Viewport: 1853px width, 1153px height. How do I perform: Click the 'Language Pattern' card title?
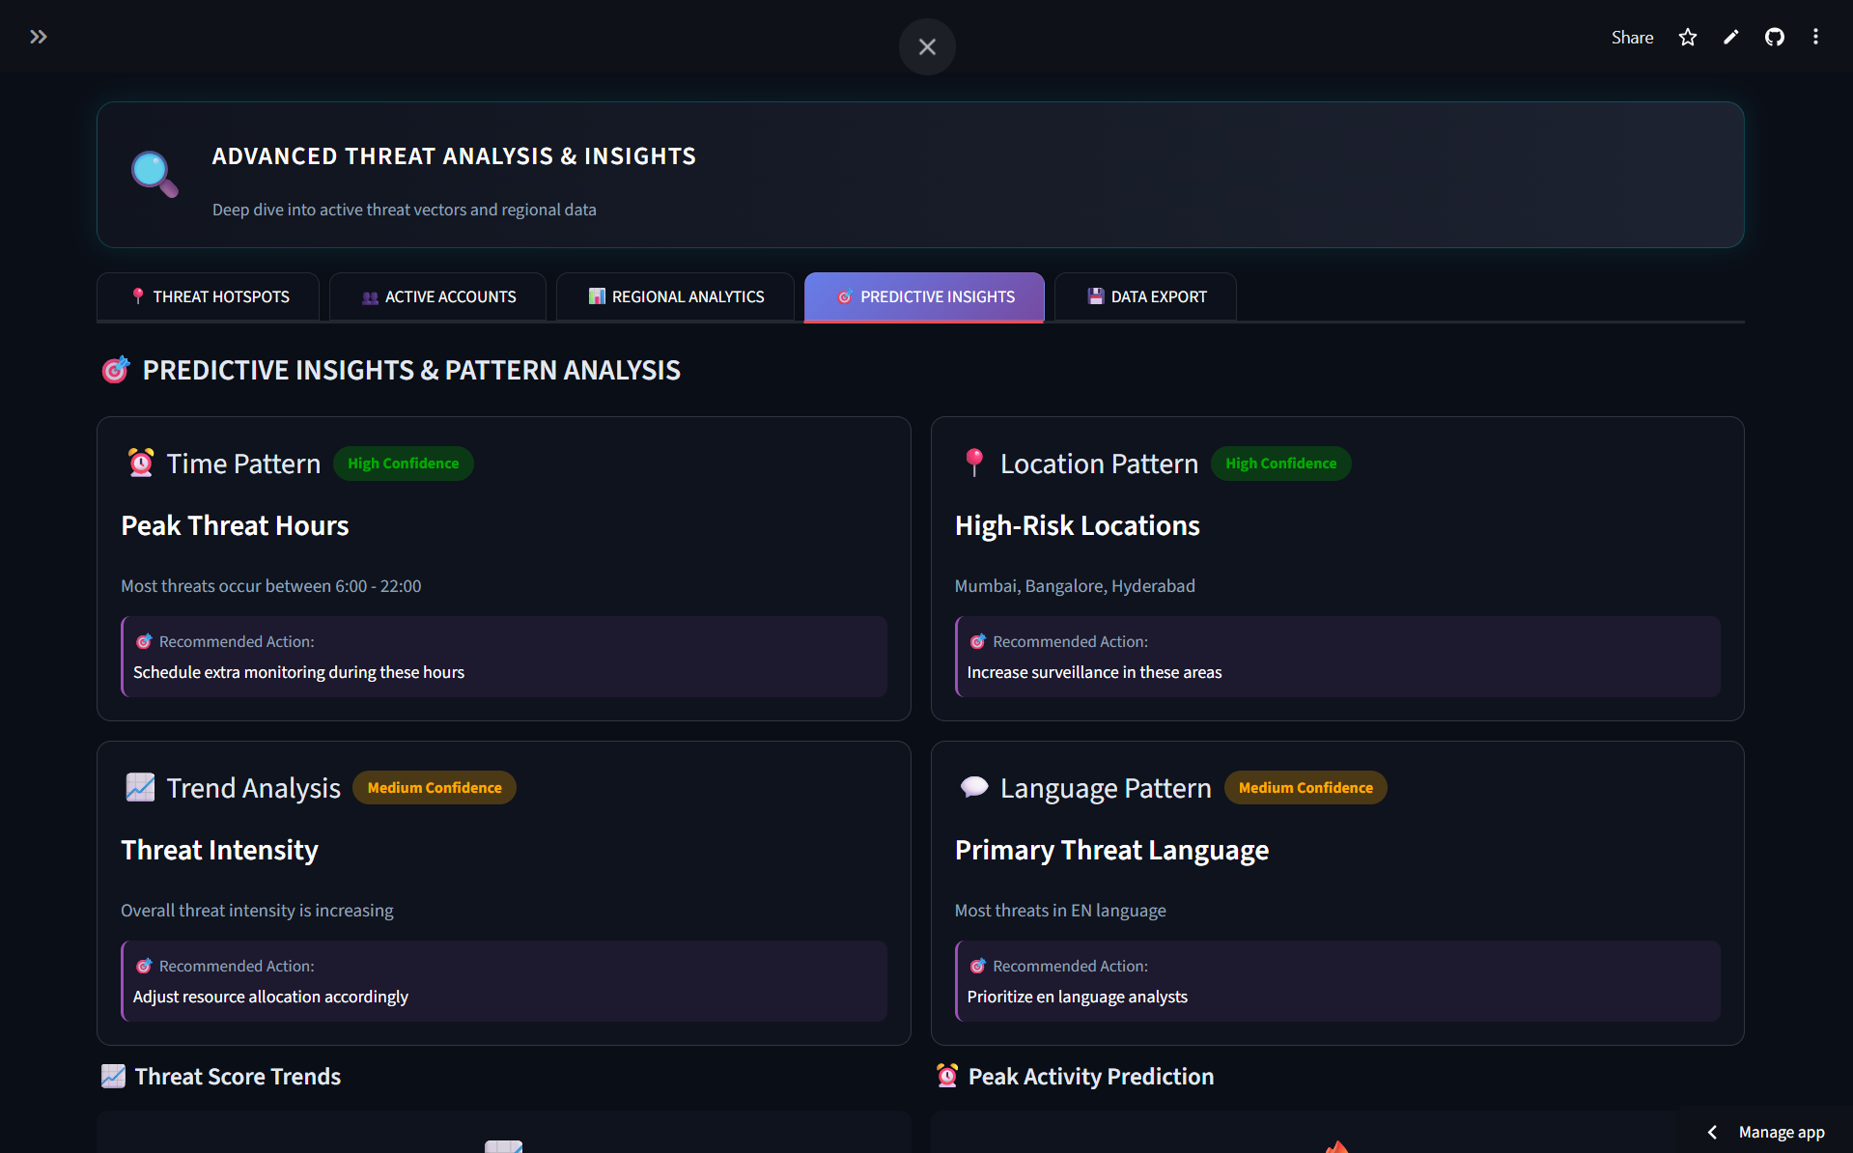point(1106,788)
